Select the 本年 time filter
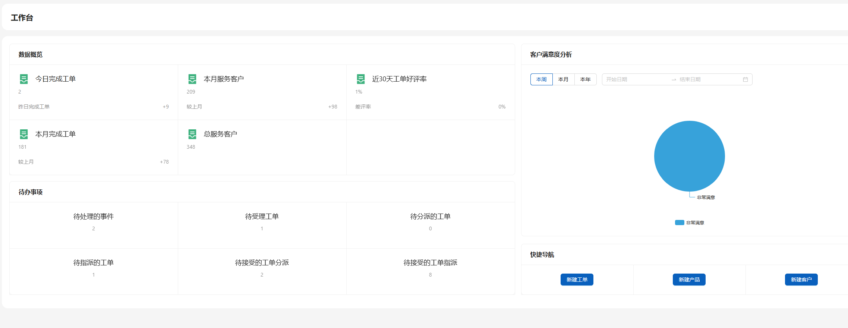The width and height of the screenshot is (848, 328). click(x=585, y=79)
